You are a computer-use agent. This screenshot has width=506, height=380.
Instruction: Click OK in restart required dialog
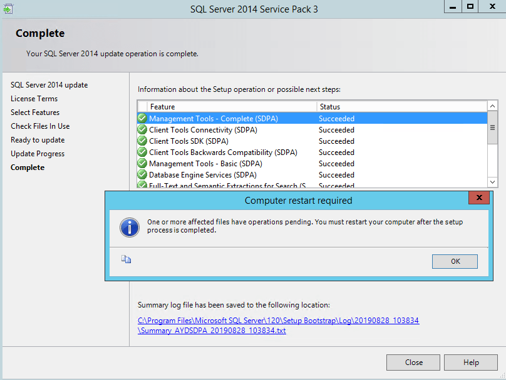[x=455, y=261]
